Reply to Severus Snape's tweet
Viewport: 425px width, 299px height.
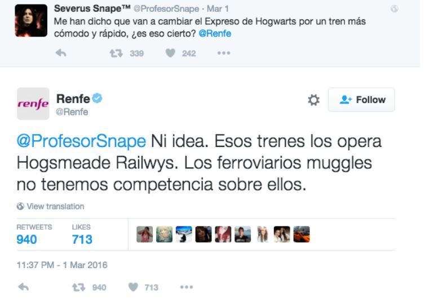pyautogui.click(x=62, y=53)
